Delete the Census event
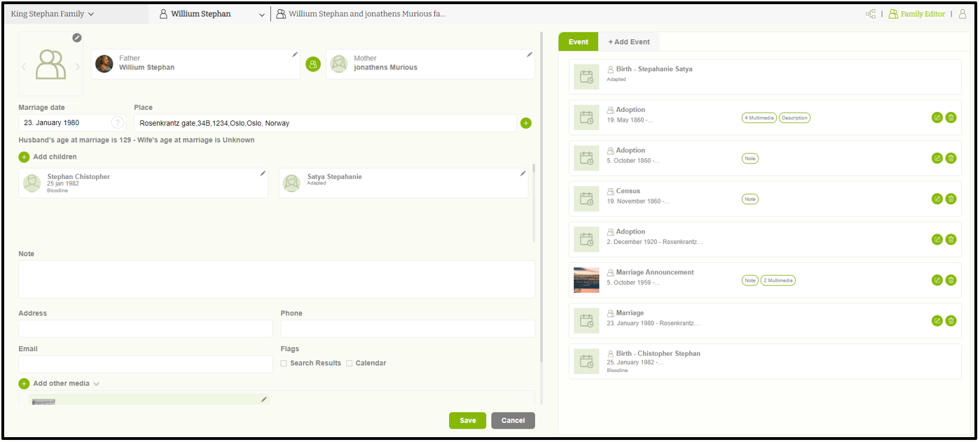 tap(951, 199)
